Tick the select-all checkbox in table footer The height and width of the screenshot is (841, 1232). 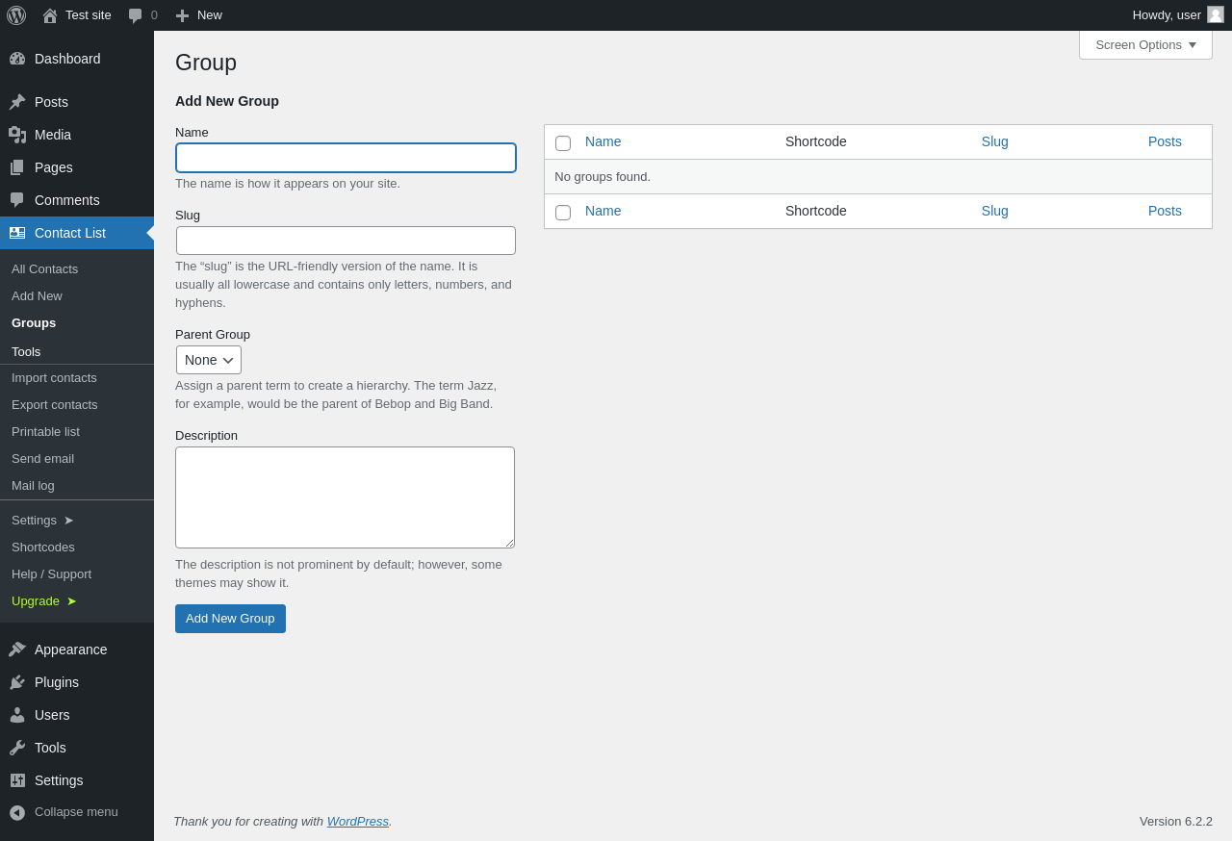click(x=563, y=213)
